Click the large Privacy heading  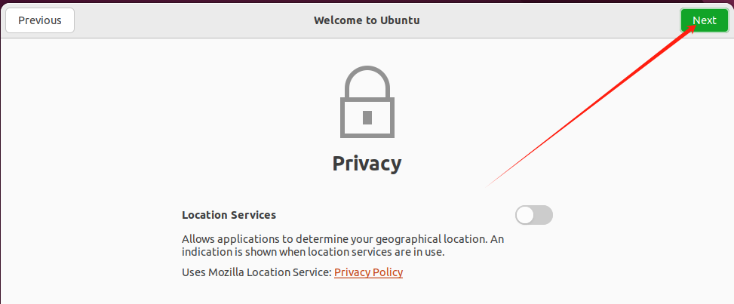[367, 164]
